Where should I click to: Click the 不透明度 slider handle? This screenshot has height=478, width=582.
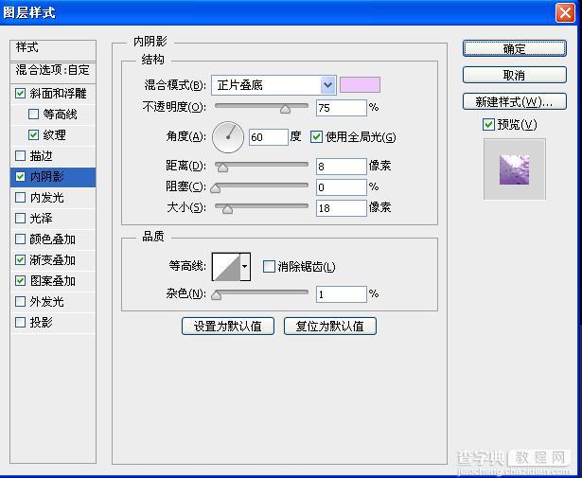point(285,109)
